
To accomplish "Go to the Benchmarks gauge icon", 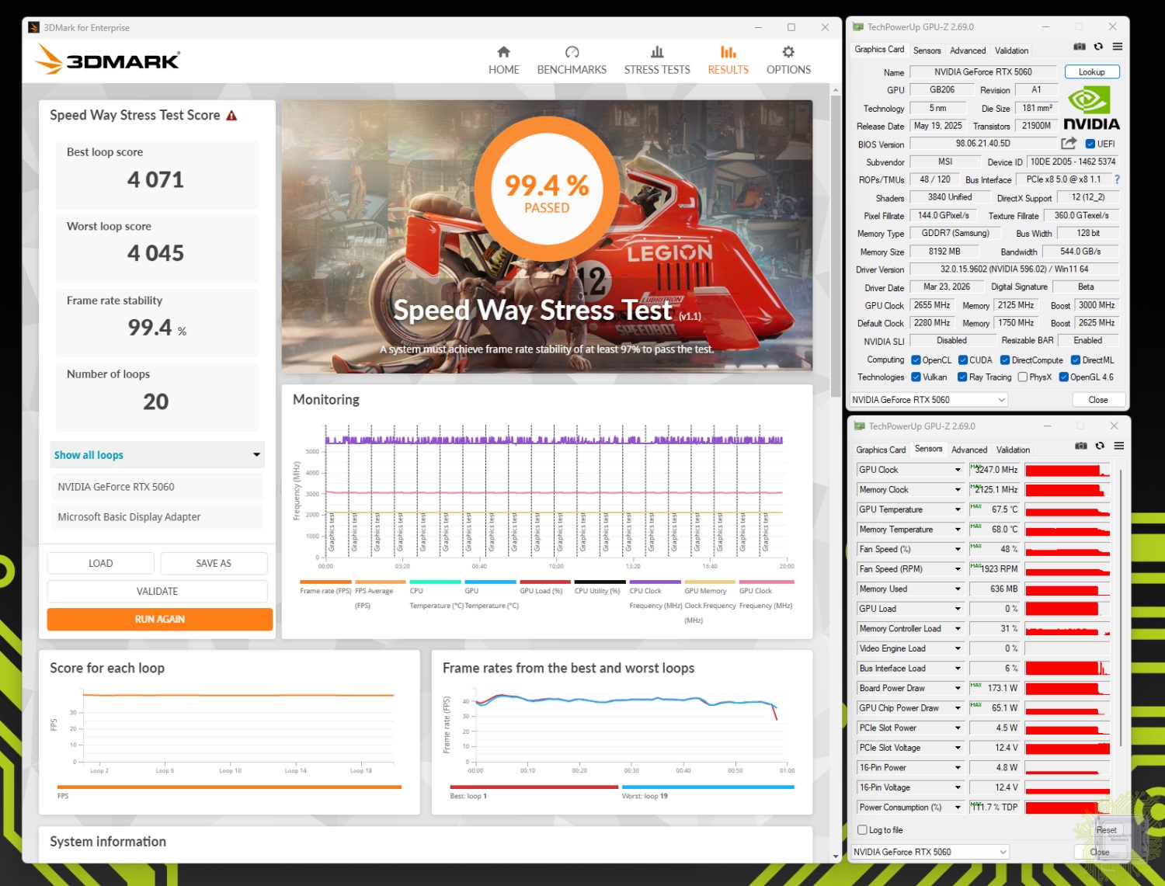I will (572, 53).
